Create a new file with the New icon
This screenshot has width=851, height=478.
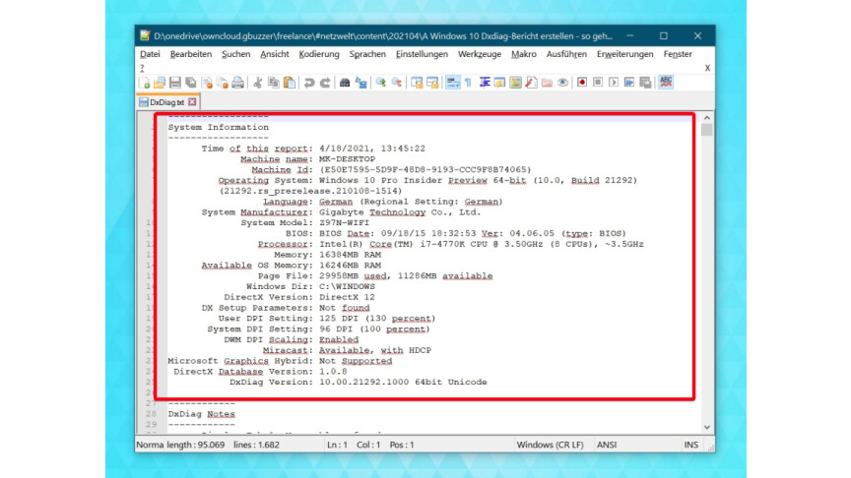[145, 83]
